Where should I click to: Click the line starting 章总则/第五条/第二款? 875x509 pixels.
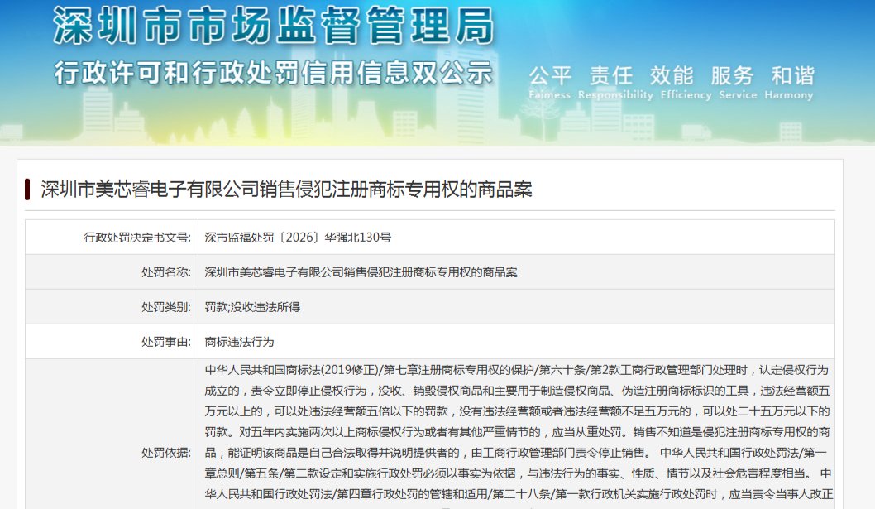pyautogui.click(x=518, y=473)
